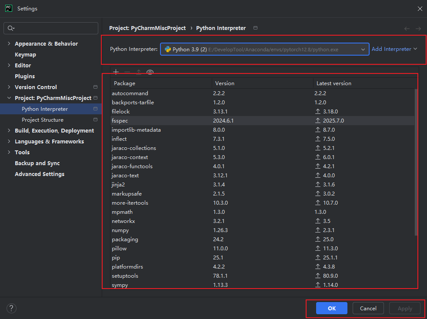Open Backup and Sync settings
Screen dimensions: 427x319
coord(37,163)
